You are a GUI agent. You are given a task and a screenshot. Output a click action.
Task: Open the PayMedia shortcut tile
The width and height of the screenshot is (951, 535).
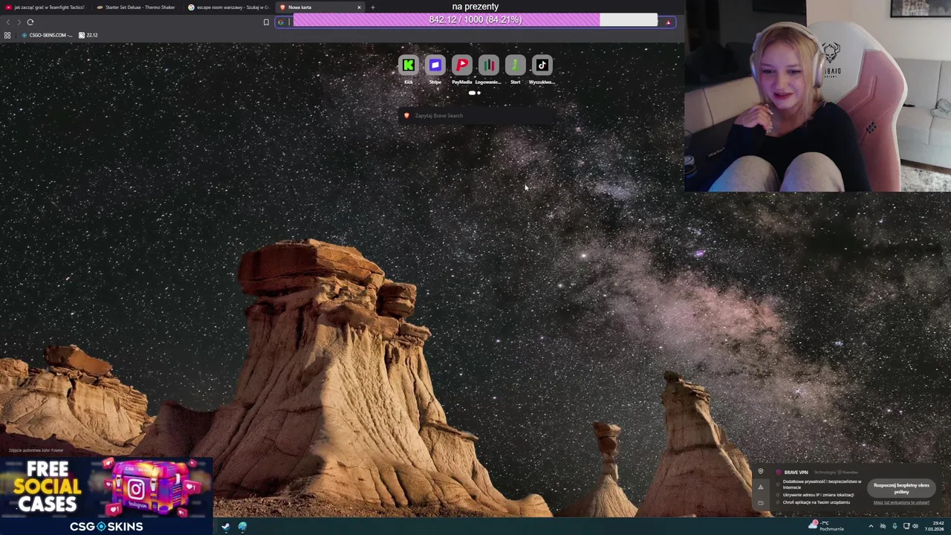[x=461, y=65]
